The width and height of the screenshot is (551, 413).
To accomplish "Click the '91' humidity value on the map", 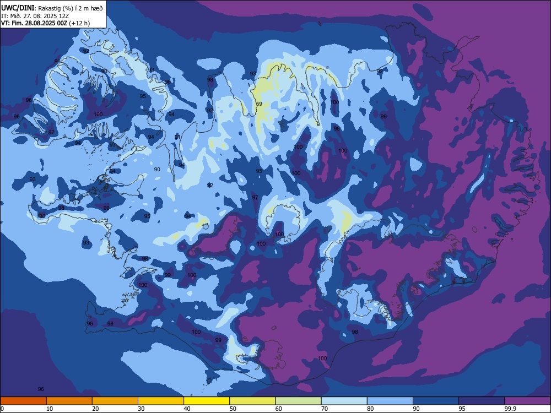I will point(177,137).
